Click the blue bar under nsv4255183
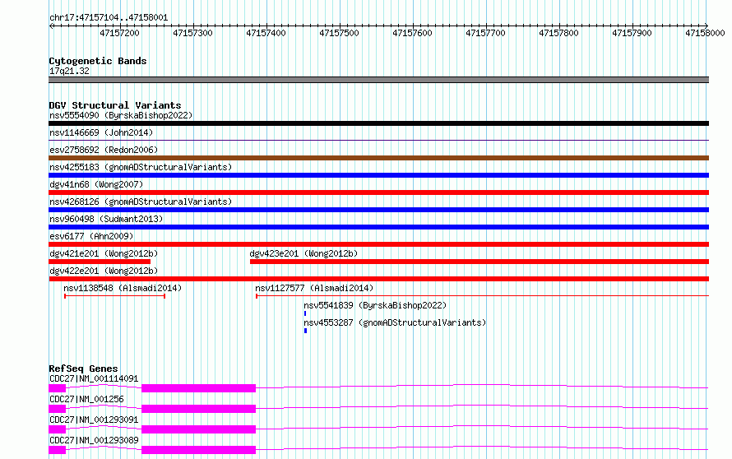Viewport: 732px width, 459px height. (x=378, y=175)
